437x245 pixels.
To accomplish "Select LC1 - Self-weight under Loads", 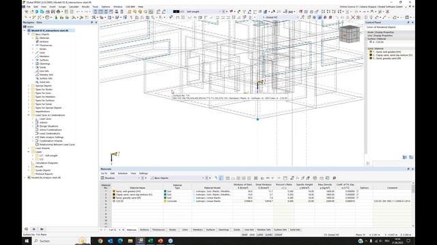I will tap(48, 156).
